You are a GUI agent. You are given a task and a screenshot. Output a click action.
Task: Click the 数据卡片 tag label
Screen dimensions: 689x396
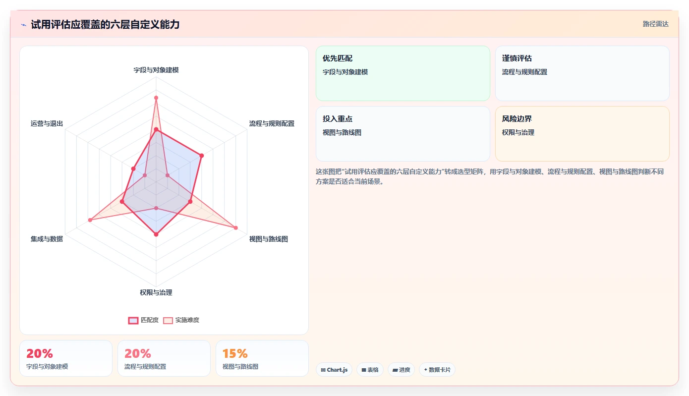pyautogui.click(x=440, y=370)
